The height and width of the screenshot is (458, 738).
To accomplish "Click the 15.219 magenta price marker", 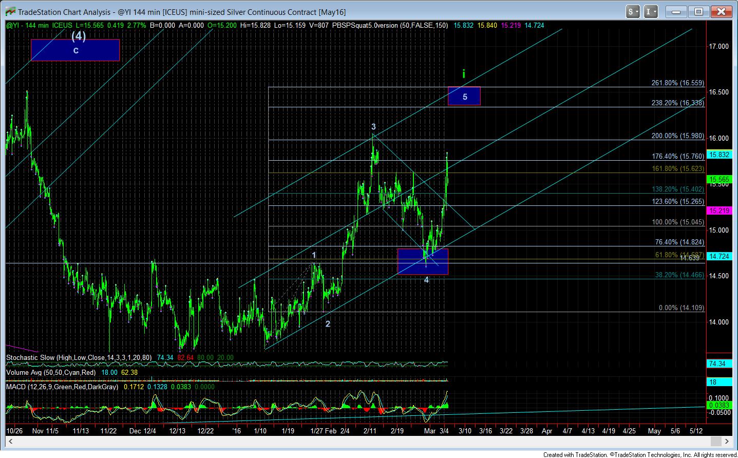I will pos(720,211).
